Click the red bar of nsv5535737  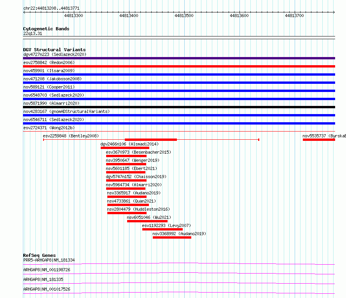point(319,140)
